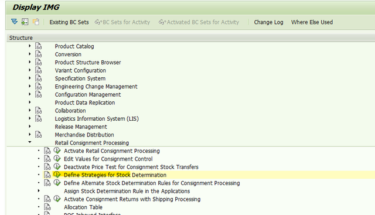Open the documentation icon for Activate Retail Consignment Processing

[47, 151]
